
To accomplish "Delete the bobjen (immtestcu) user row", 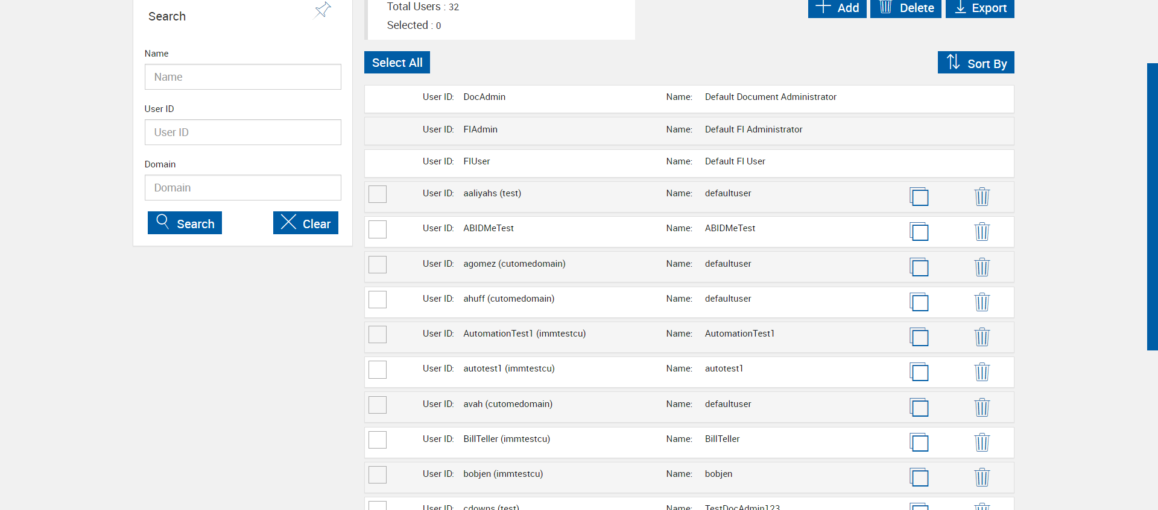I will point(982,477).
